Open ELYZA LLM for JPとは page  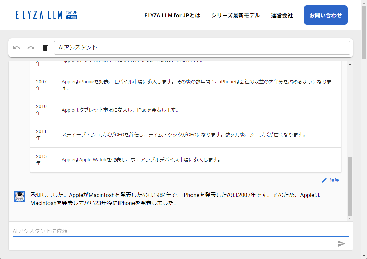[x=172, y=15]
